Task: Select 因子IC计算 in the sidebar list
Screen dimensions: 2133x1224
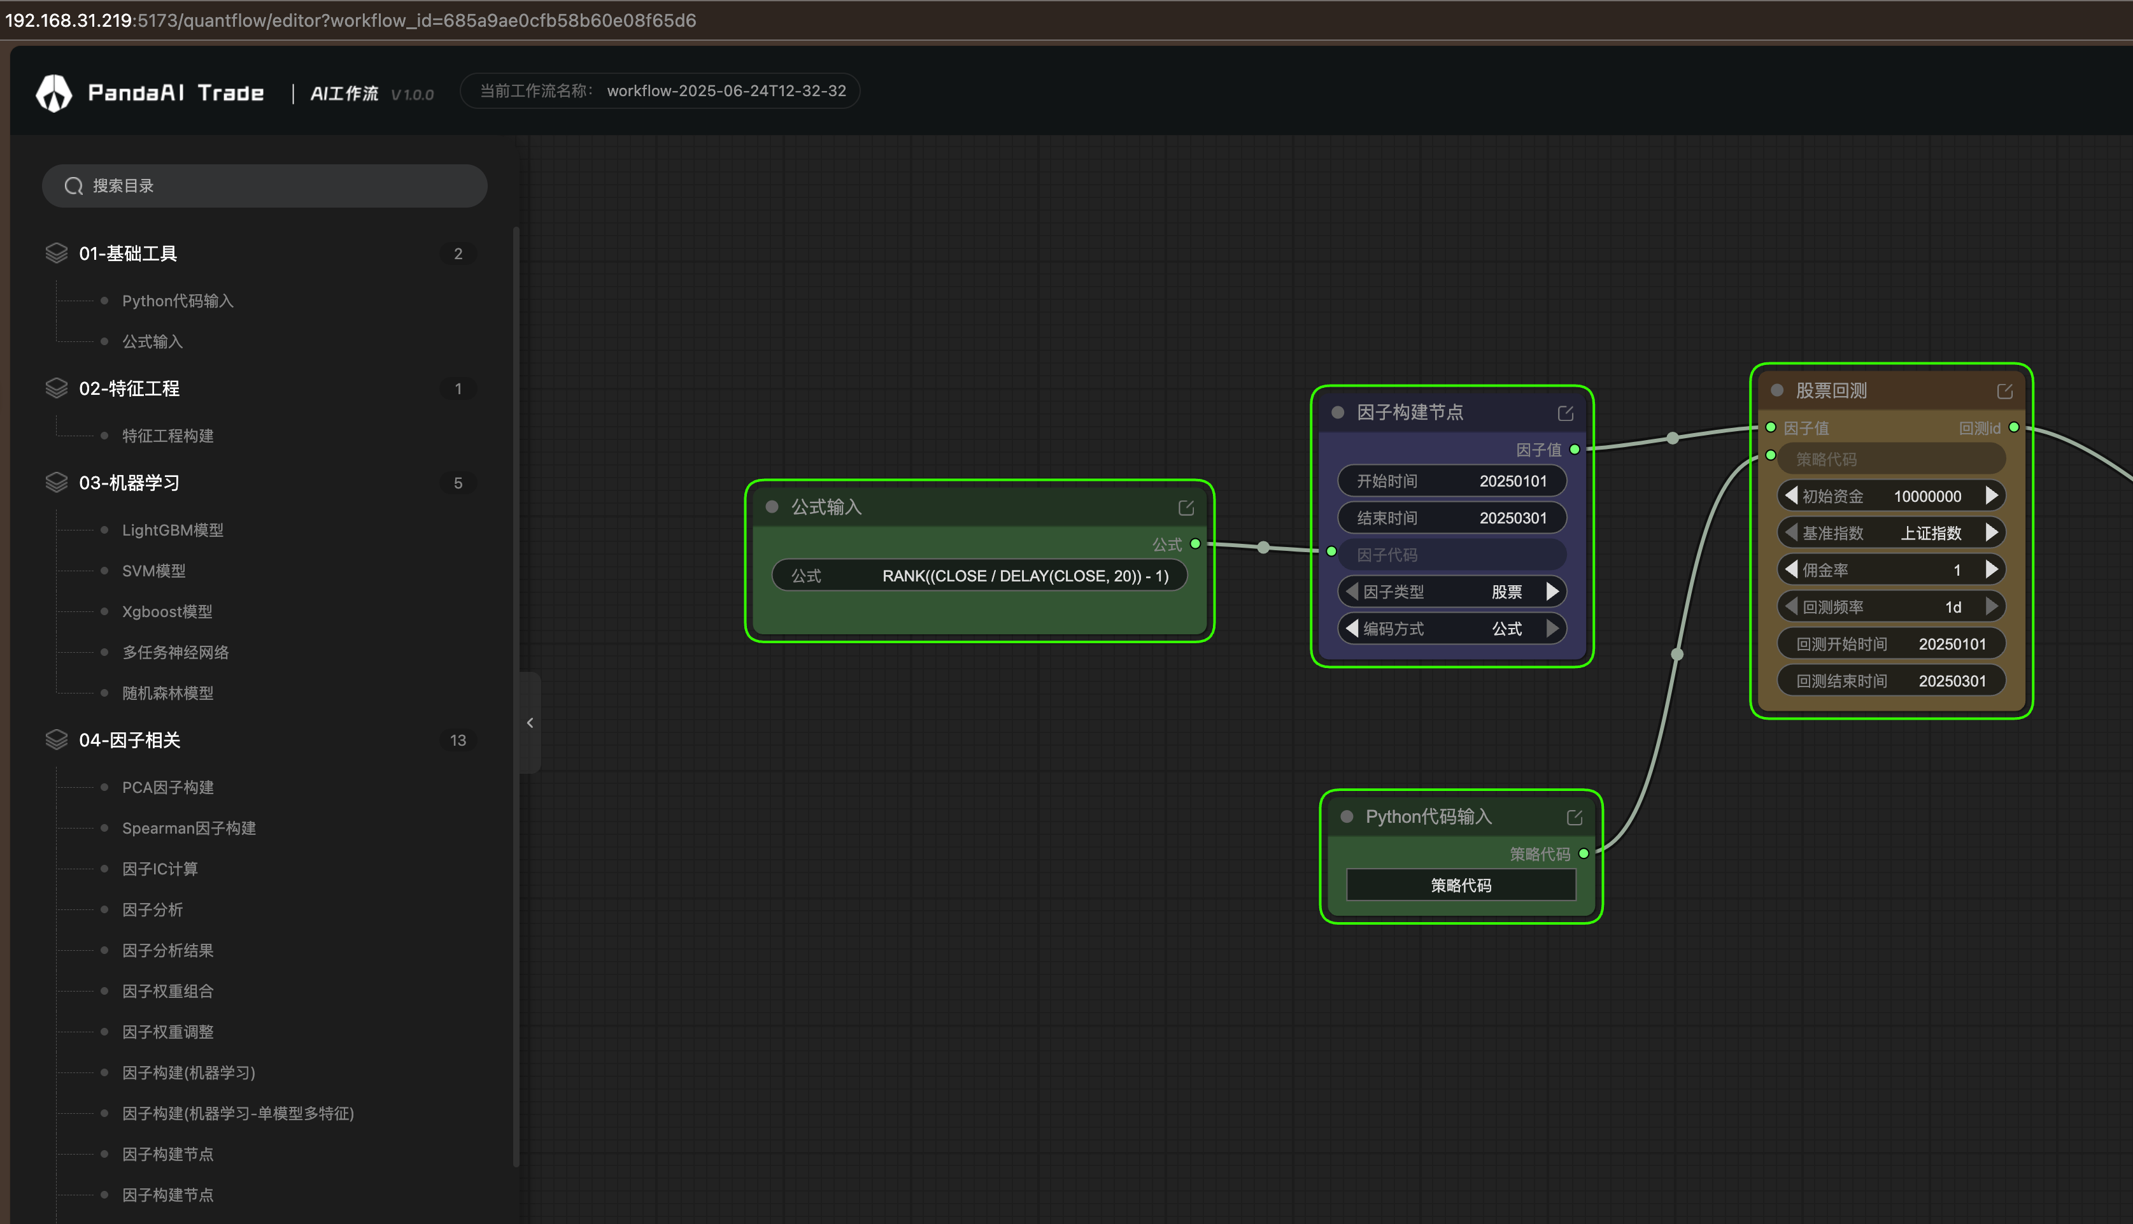Action: [160, 869]
